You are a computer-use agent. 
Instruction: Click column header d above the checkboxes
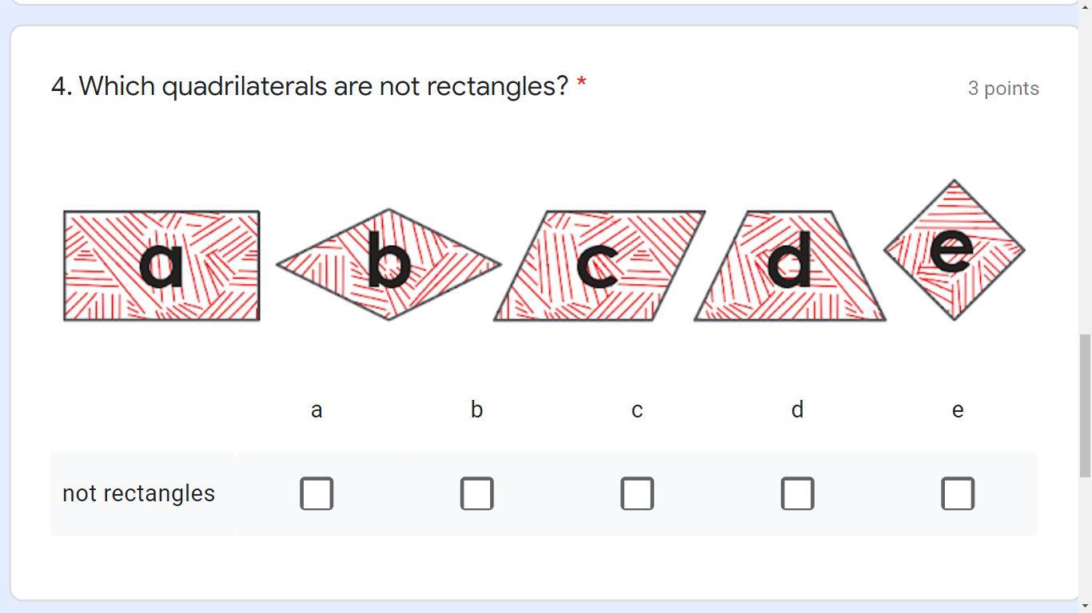coord(798,410)
